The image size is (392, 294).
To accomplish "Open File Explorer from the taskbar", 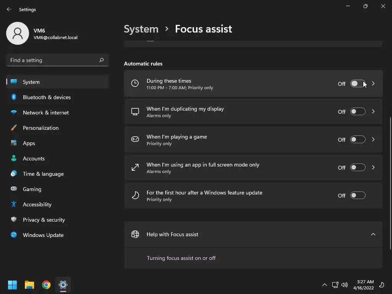I will [29, 285].
